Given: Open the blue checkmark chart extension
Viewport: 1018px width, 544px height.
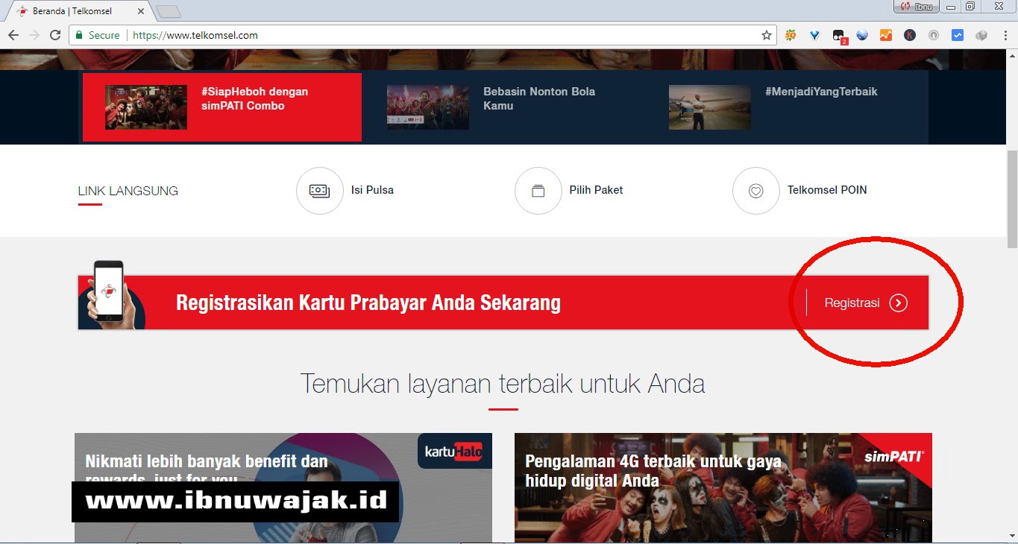Looking at the screenshot, I should [958, 35].
